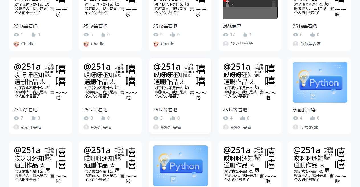Click 学员d9db's avatar
Screen dimensions: 360x187
point(296,127)
